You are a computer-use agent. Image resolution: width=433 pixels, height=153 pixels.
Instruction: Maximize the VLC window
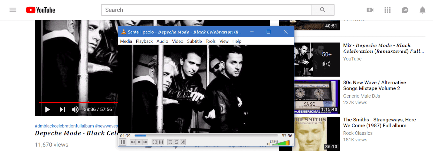[268, 32]
